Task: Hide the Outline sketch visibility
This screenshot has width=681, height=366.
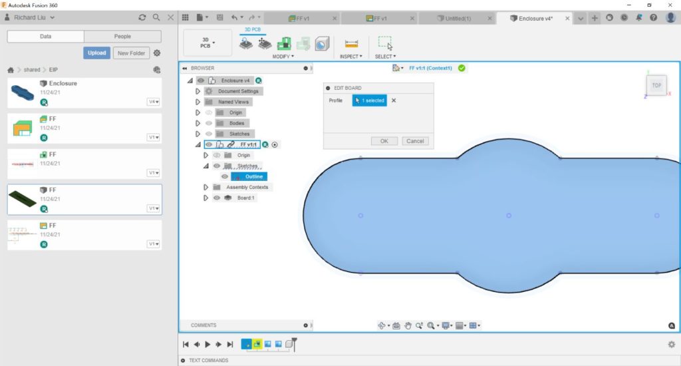Action: point(225,176)
